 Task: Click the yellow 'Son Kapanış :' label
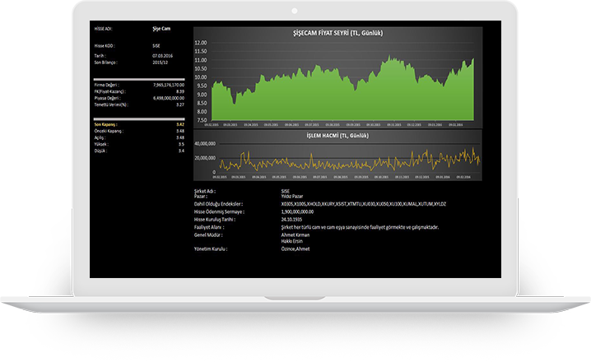[105, 125]
